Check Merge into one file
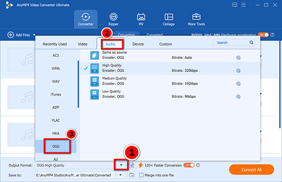The width and height of the screenshot is (282, 182). pyautogui.click(x=141, y=175)
